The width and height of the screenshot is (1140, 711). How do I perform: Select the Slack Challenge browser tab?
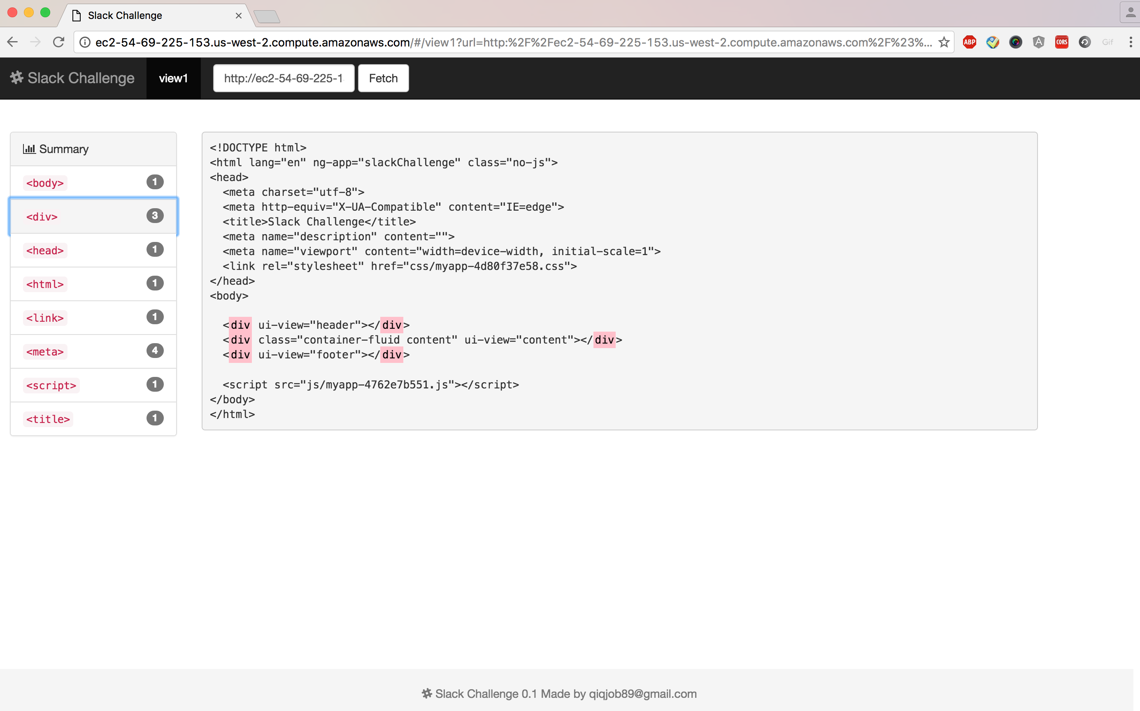pyautogui.click(x=155, y=16)
